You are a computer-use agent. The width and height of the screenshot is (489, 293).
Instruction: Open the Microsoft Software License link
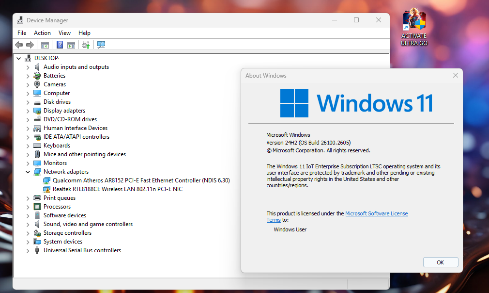(x=376, y=213)
